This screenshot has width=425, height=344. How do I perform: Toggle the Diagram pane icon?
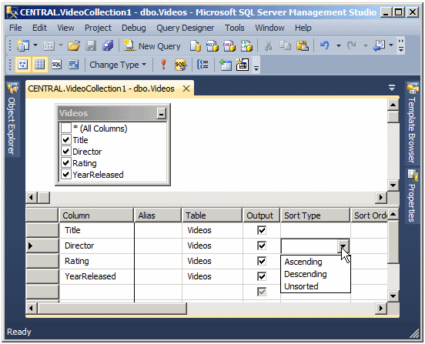click(x=23, y=65)
